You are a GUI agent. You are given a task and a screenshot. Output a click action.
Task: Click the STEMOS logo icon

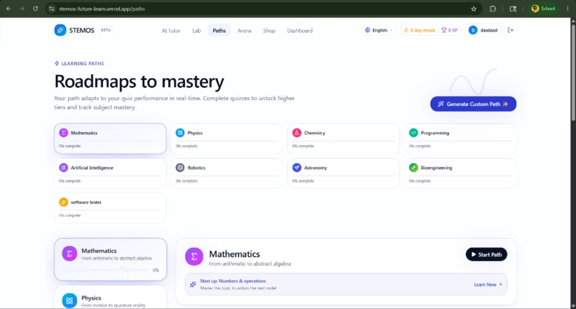coord(60,30)
